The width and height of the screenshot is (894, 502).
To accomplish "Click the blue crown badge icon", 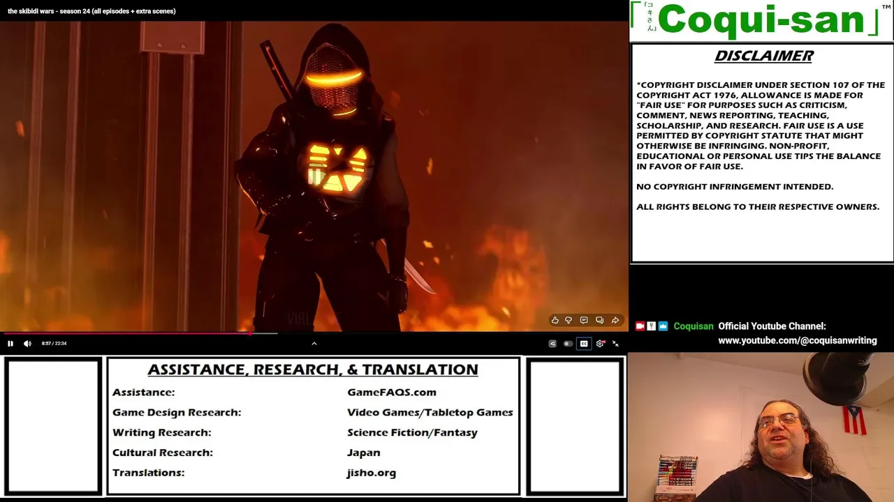I will [x=663, y=326].
